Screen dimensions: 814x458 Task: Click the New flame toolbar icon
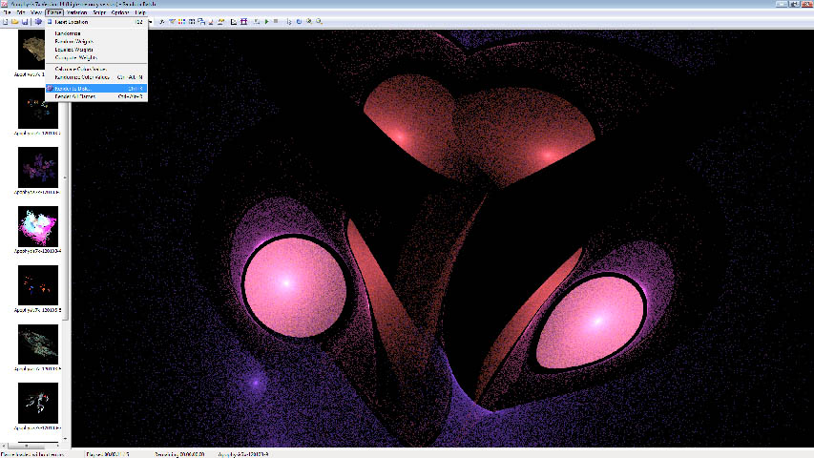pos(5,22)
